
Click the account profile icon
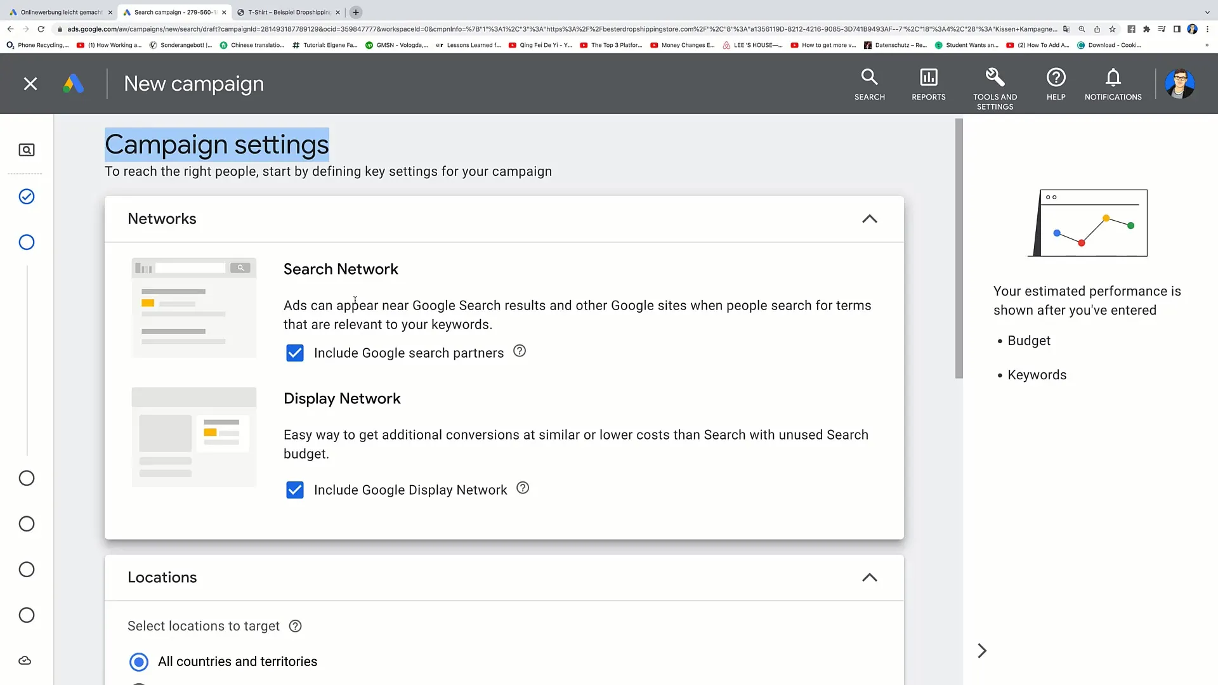[1179, 83]
